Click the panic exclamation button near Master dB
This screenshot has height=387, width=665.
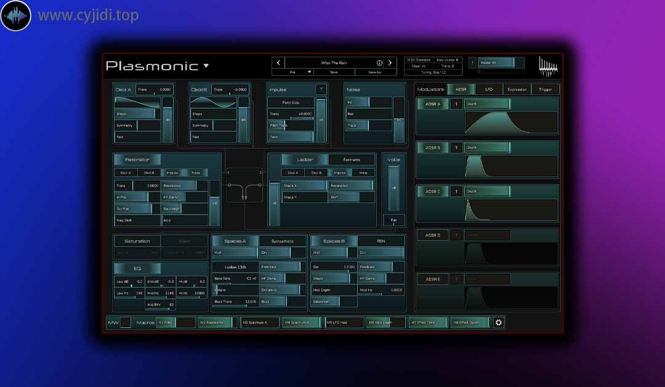click(472, 63)
